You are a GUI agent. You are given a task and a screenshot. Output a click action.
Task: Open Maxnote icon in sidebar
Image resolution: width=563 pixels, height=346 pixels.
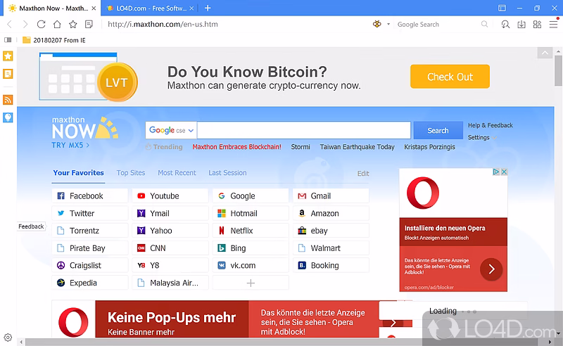(8, 74)
